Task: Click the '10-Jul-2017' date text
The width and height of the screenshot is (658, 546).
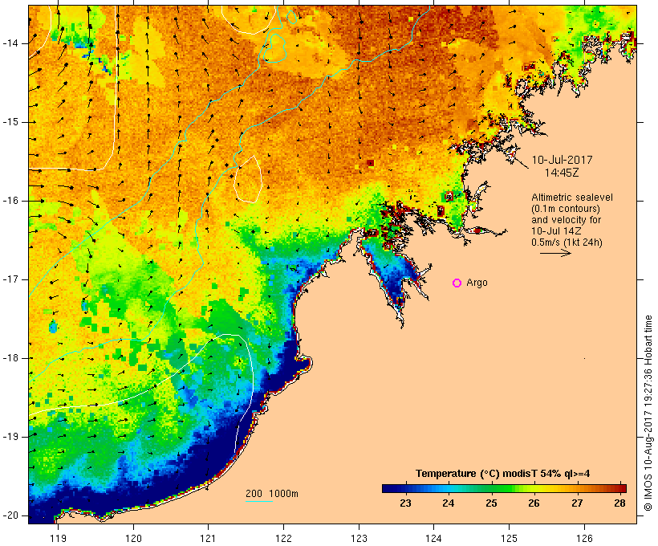Action: (x=562, y=160)
